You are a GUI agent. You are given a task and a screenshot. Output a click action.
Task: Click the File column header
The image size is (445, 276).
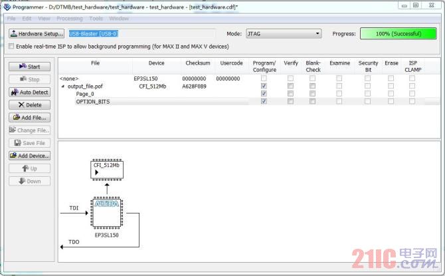point(96,63)
